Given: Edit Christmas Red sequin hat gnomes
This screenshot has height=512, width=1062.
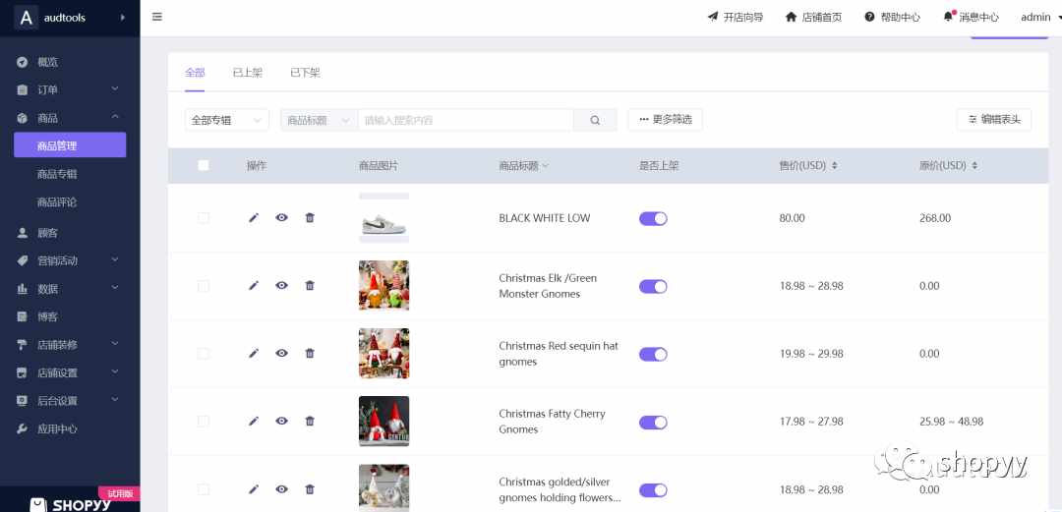Looking at the screenshot, I should (254, 353).
